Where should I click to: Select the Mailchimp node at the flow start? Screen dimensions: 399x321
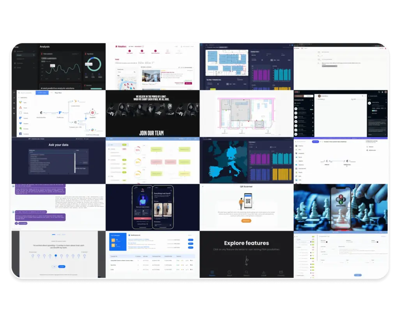click(x=41, y=112)
